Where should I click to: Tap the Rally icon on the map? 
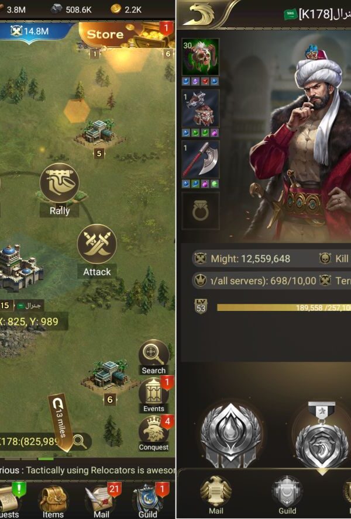tap(59, 183)
